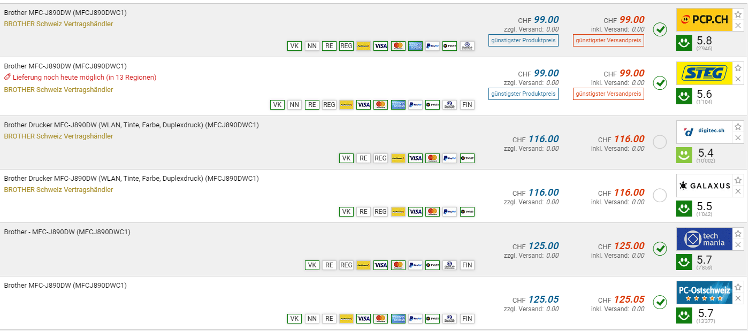Click the green availability checkmark for techmania
Image resolution: width=749 pixels, height=331 pixels.
[660, 249]
